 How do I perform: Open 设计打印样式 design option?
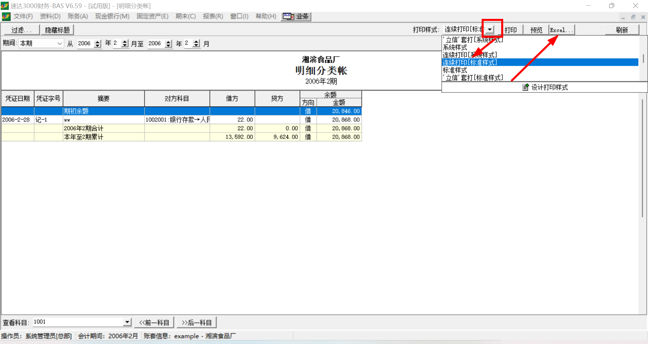pyautogui.click(x=545, y=87)
